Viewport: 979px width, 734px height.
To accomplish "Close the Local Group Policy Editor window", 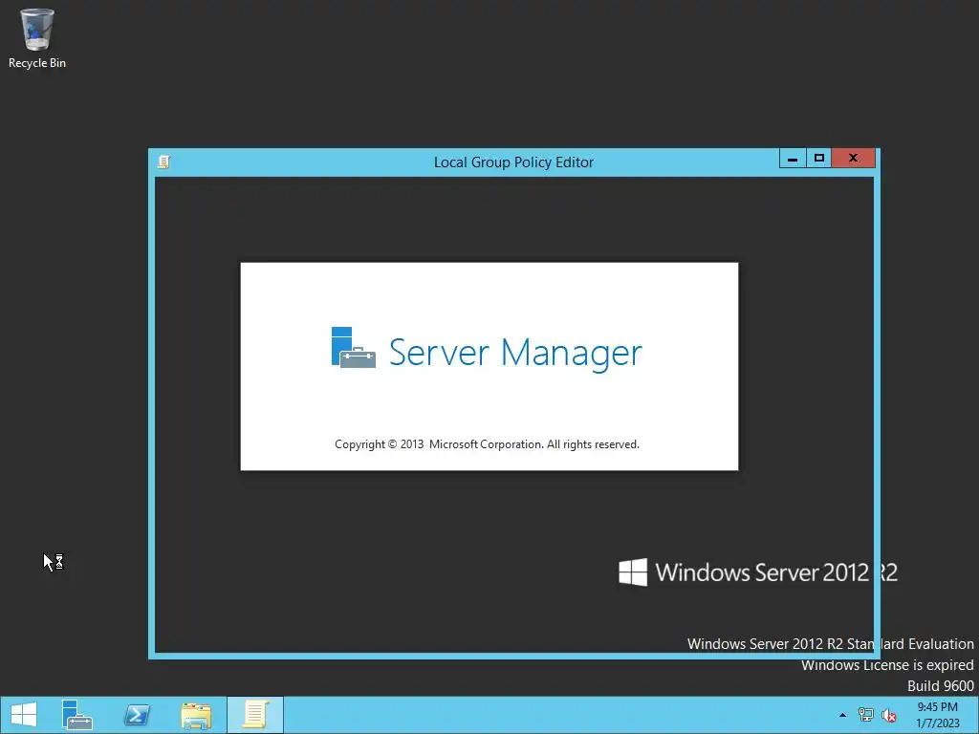I will pos(854,159).
